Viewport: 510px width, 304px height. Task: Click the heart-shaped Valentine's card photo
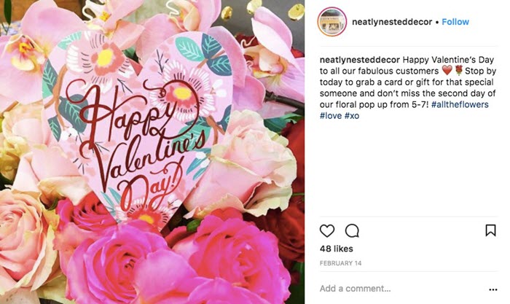138,131
